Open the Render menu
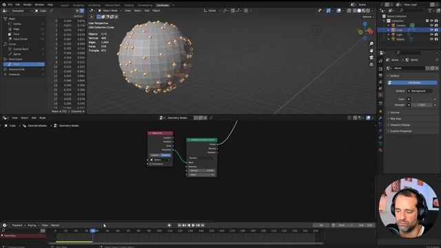 pyautogui.click(x=28, y=5)
